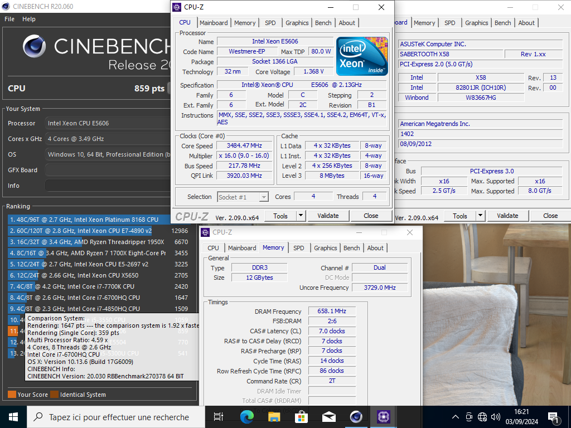Switch to Mainboard tab in front CPU-Z
The height and width of the screenshot is (428, 571).
tap(214, 22)
